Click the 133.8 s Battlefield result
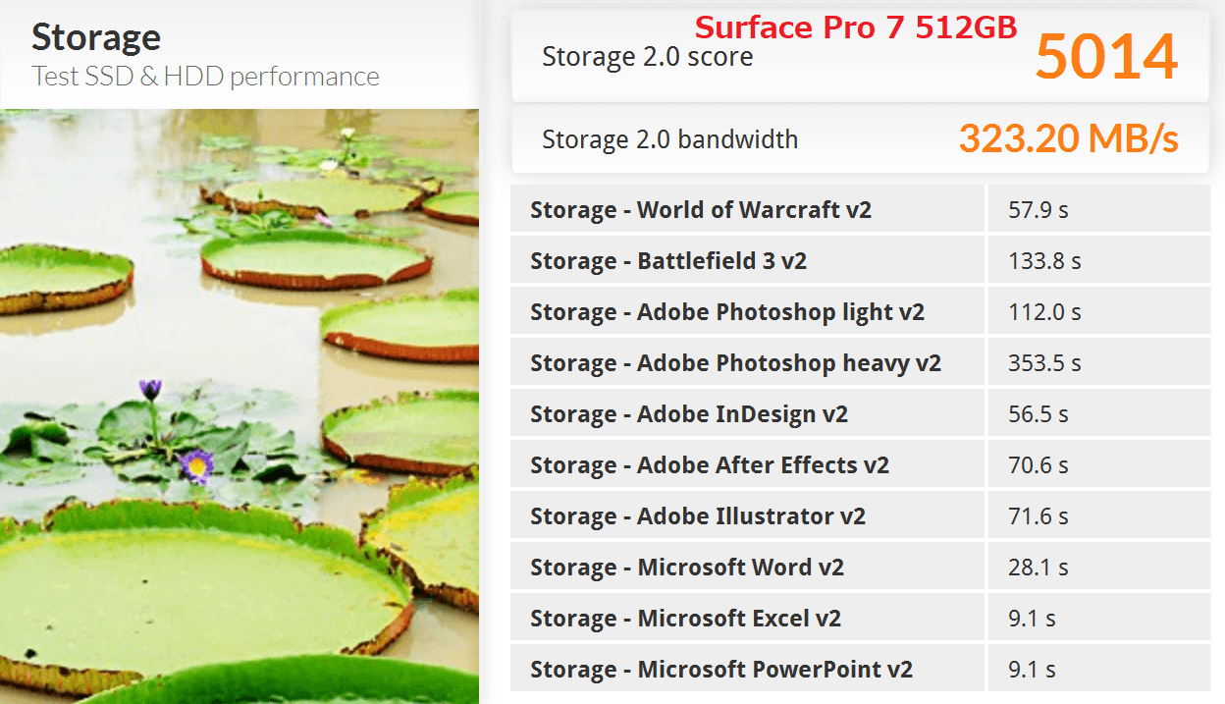The width and height of the screenshot is (1225, 704). coord(1044,261)
